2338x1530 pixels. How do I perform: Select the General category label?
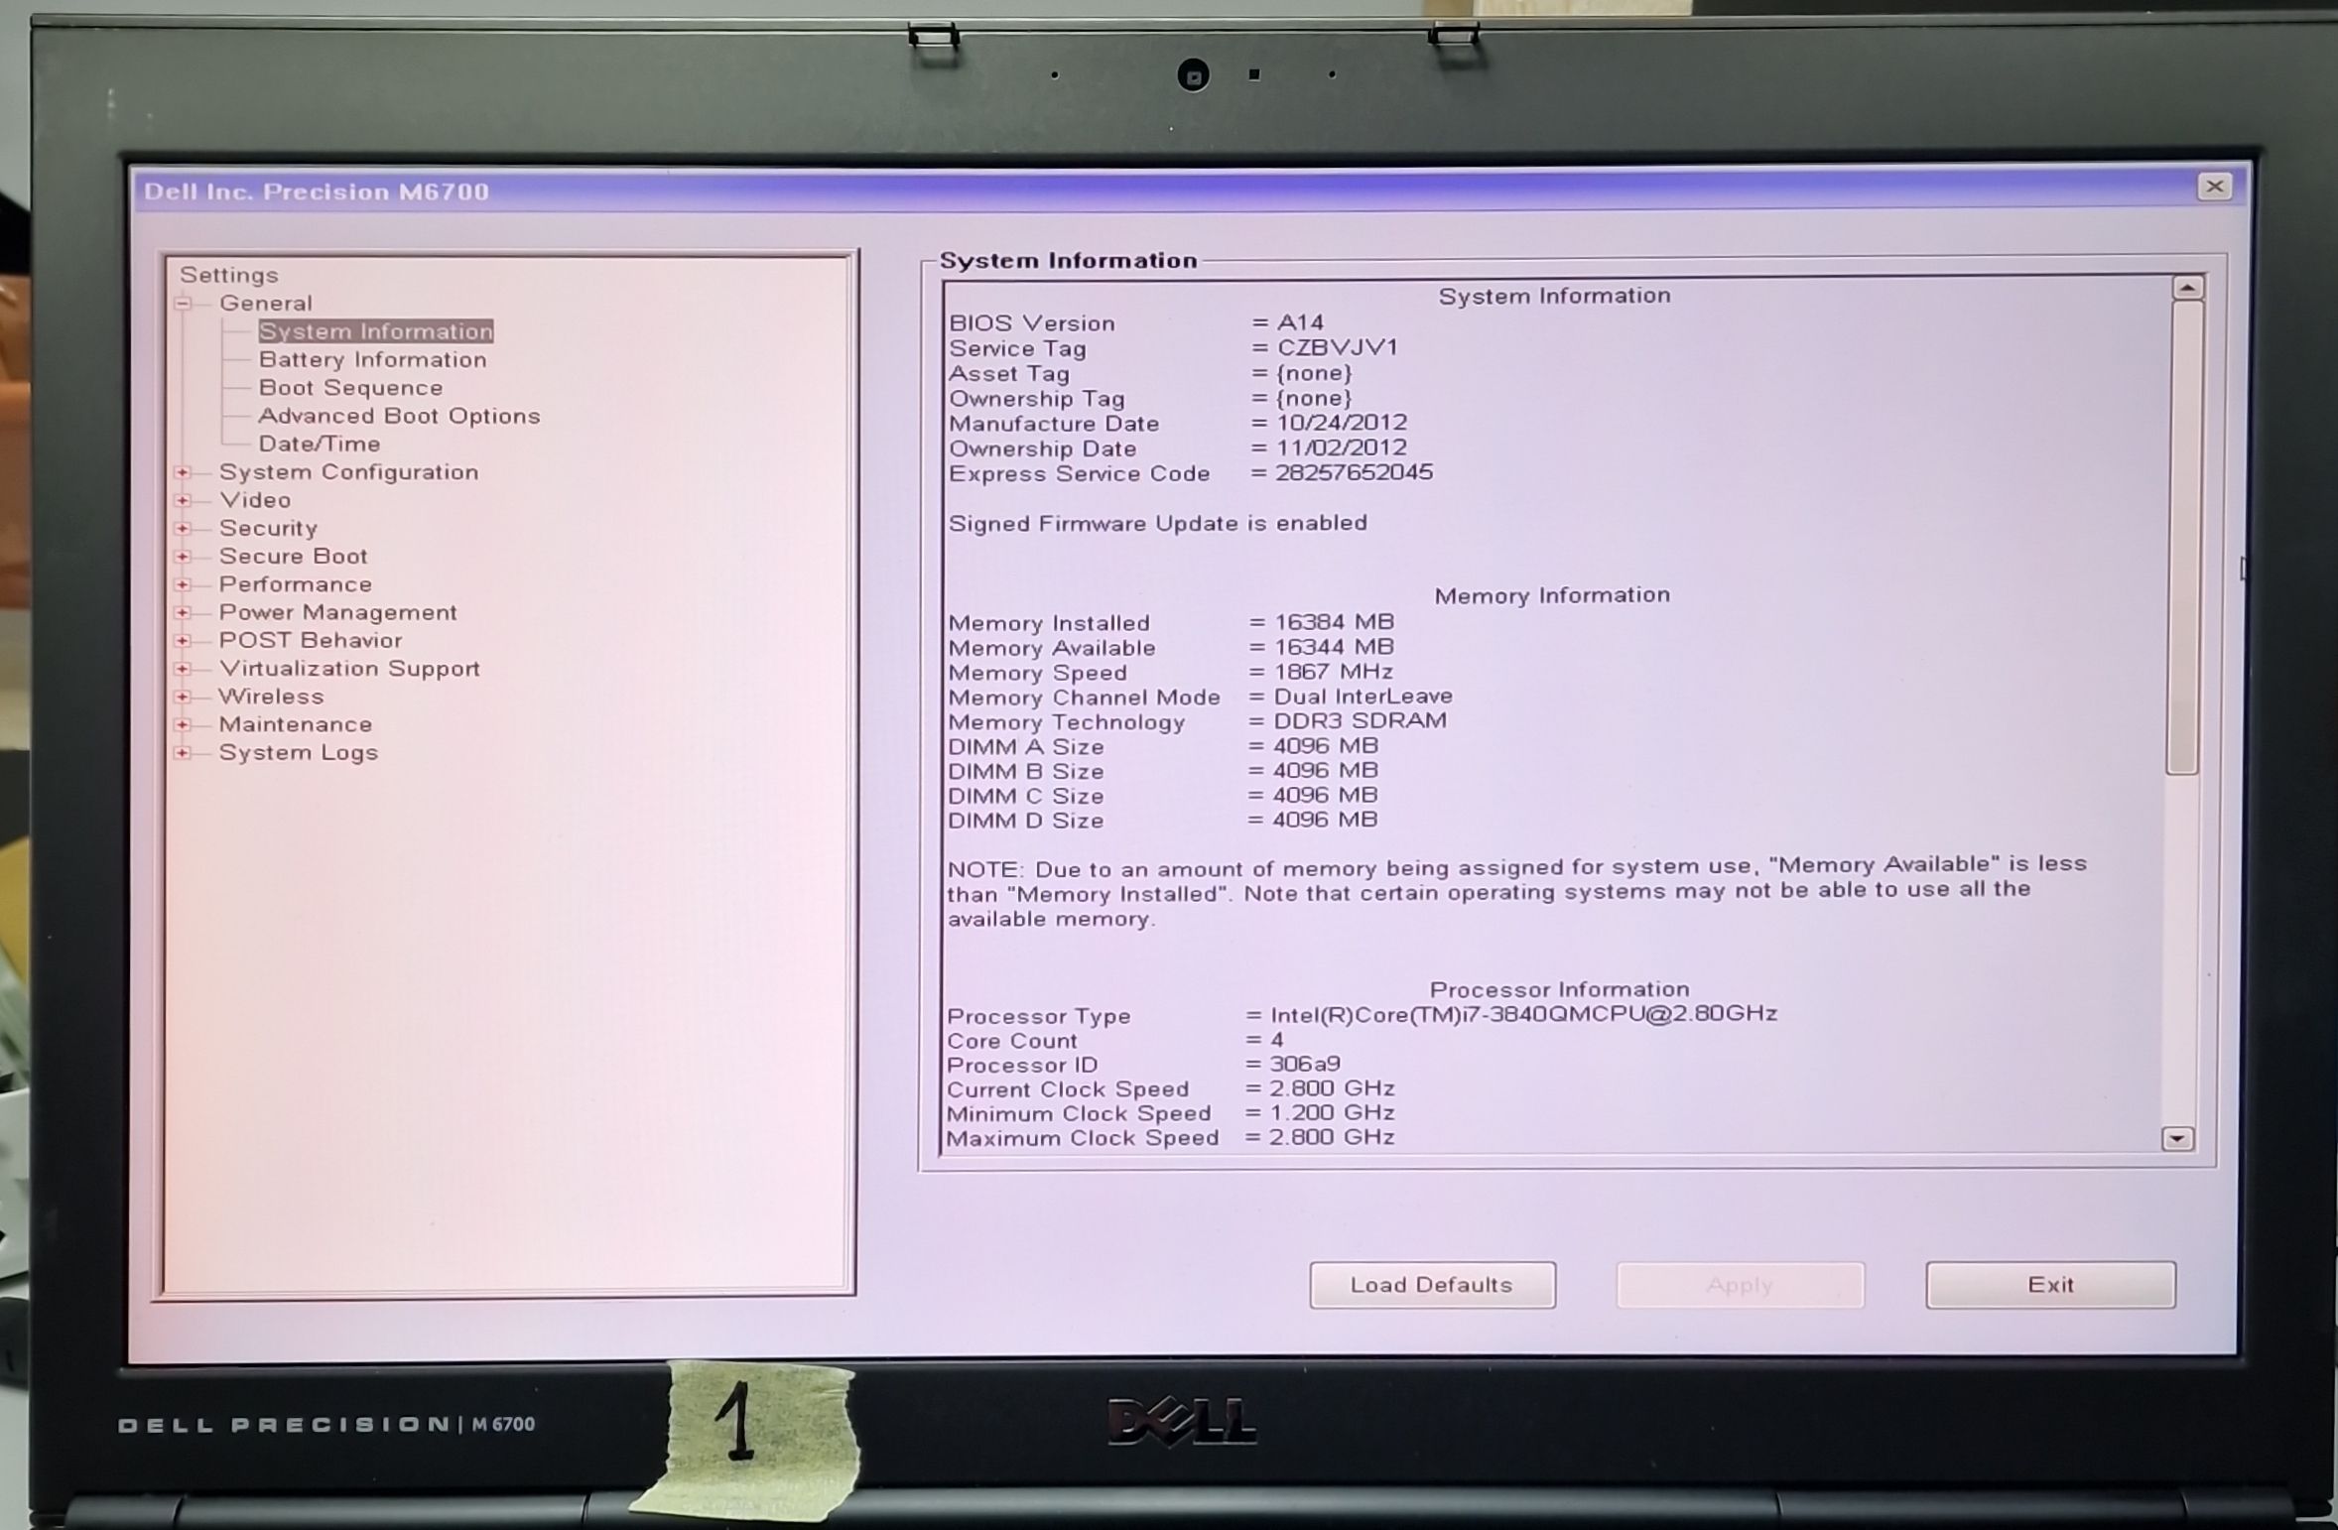[265, 304]
